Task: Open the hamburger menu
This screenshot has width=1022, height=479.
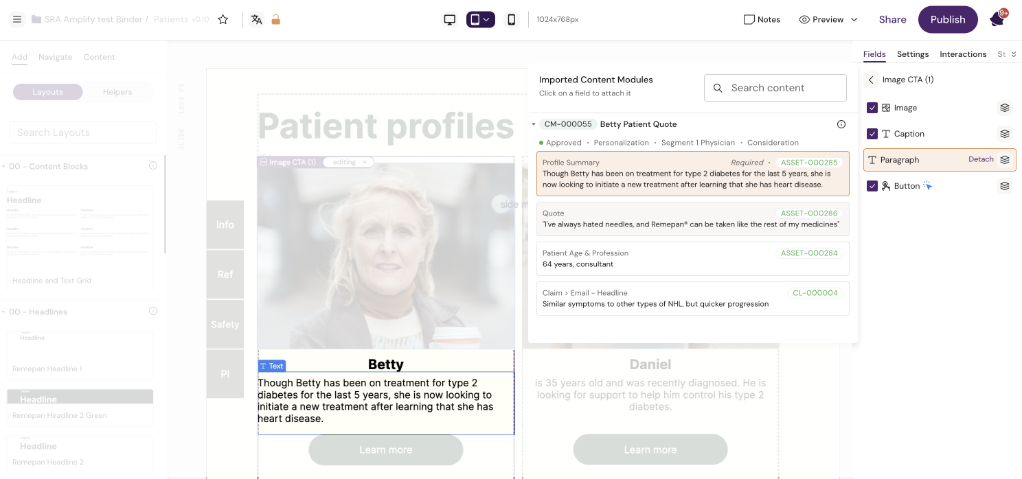Action: (17, 19)
